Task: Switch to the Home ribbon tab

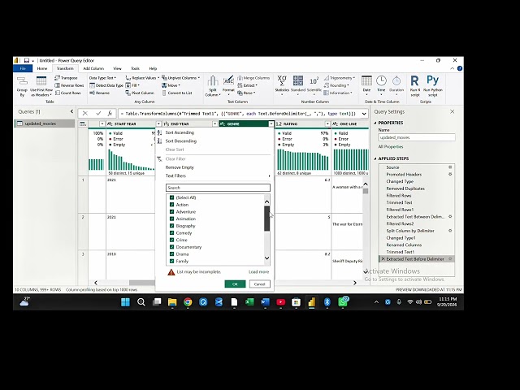Action: coord(42,68)
